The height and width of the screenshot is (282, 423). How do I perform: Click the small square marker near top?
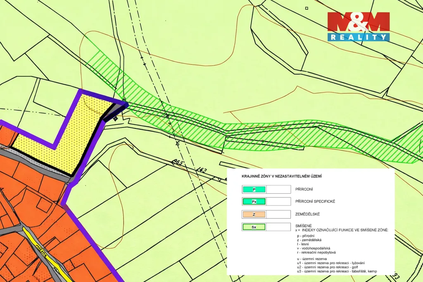coord(306,8)
